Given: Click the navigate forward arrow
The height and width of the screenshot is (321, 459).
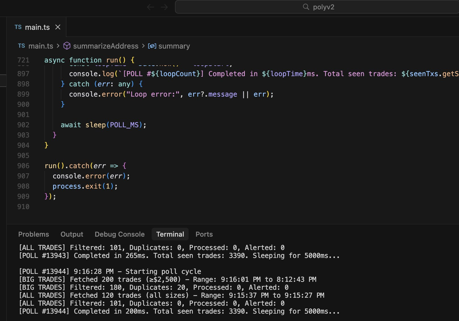Looking at the screenshot, I should pos(164,7).
